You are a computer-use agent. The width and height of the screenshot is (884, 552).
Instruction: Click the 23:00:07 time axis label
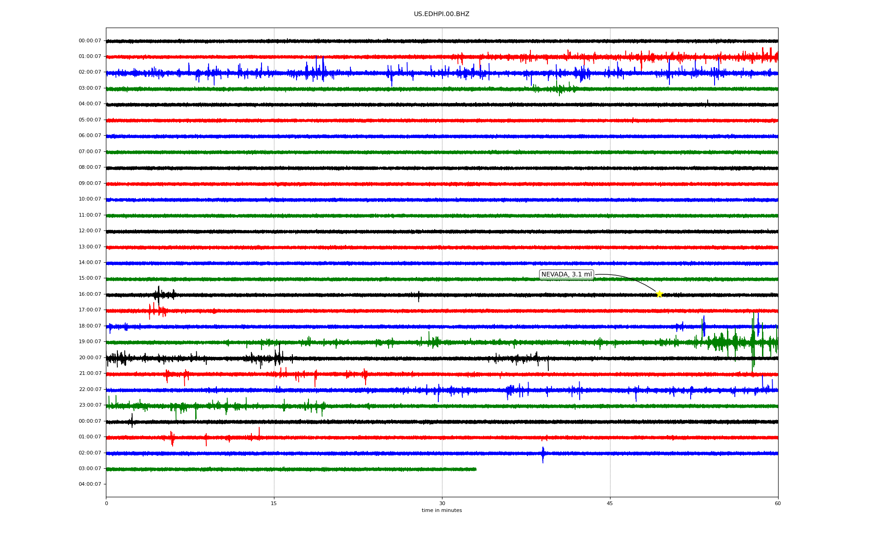[90, 405]
